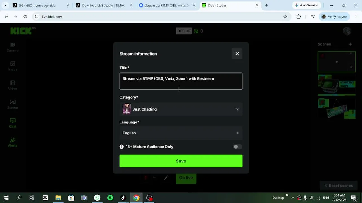The height and width of the screenshot is (203, 362).
Task: Show hidden system tray icons
Action: (293, 198)
